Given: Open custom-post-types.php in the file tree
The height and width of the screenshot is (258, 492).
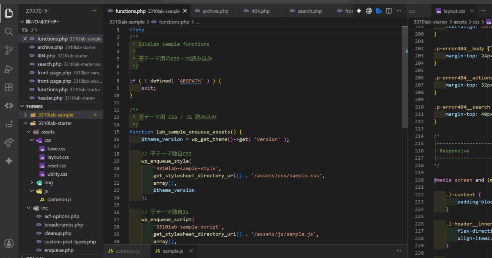Looking at the screenshot, I should tap(70, 242).
